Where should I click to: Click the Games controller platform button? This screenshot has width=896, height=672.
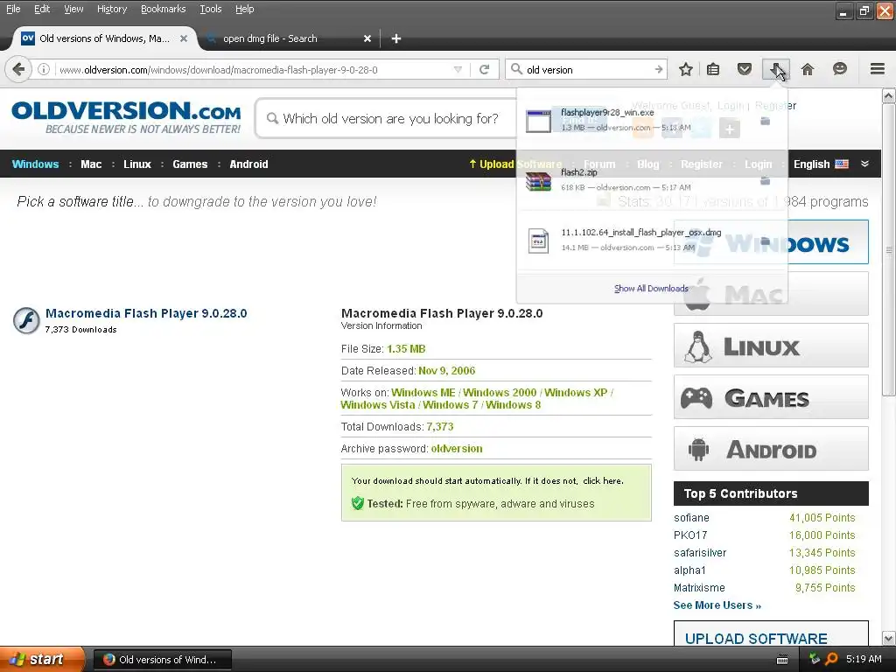pyautogui.click(x=771, y=397)
